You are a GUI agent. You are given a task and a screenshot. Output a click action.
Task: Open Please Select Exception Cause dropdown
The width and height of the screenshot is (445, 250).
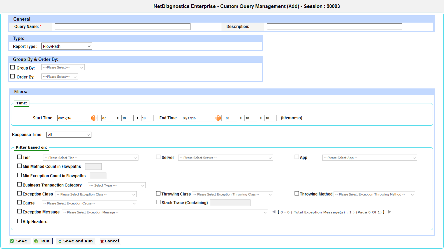point(89,203)
